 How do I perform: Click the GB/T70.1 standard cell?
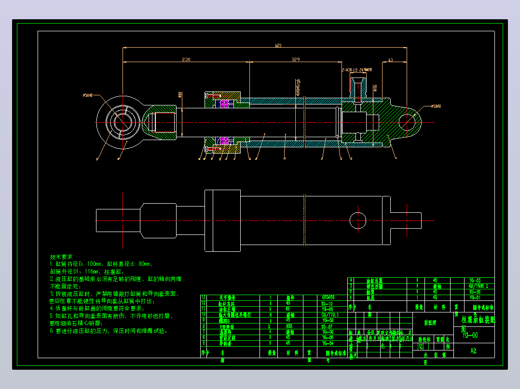pos(330,315)
